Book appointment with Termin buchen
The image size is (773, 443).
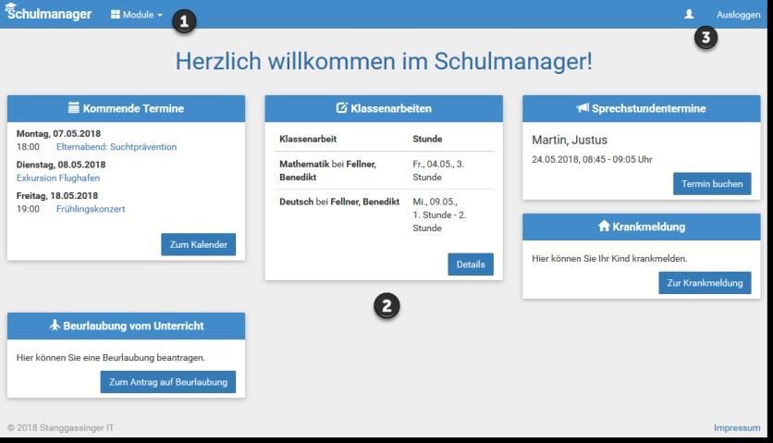click(712, 183)
